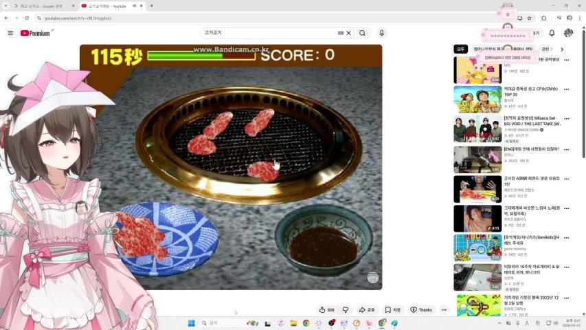Open the Genikids game video thumbnail
The image size is (586, 330).
coord(477,247)
